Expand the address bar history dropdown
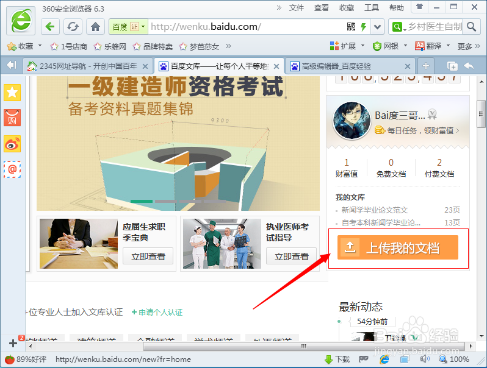The width and height of the screenshot is (487, 368). coord(377,27)
